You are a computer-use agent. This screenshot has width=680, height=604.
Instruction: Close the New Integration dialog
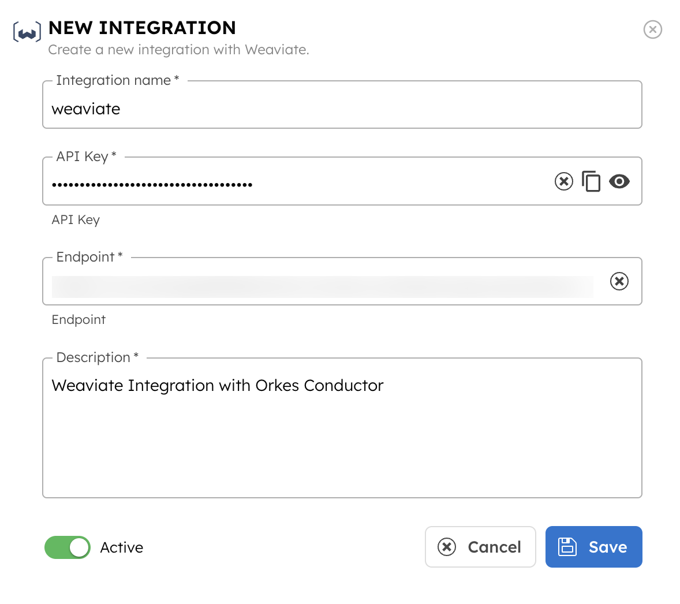pyautogui.click(x=652, y=29)
